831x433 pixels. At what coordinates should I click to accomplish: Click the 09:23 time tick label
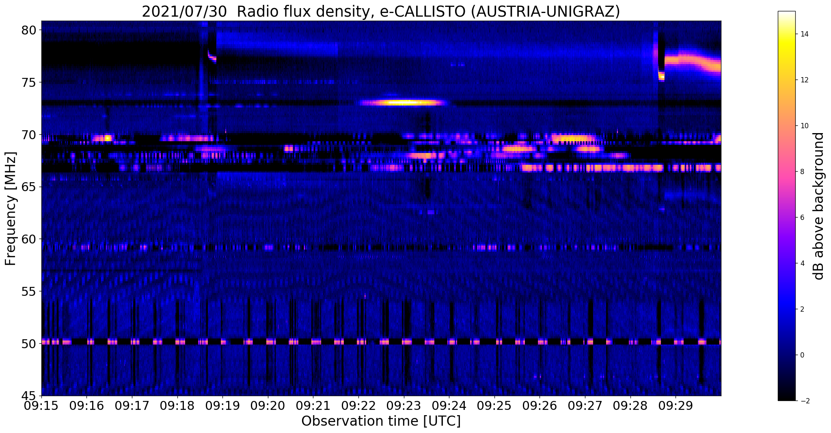coord(404,406)
